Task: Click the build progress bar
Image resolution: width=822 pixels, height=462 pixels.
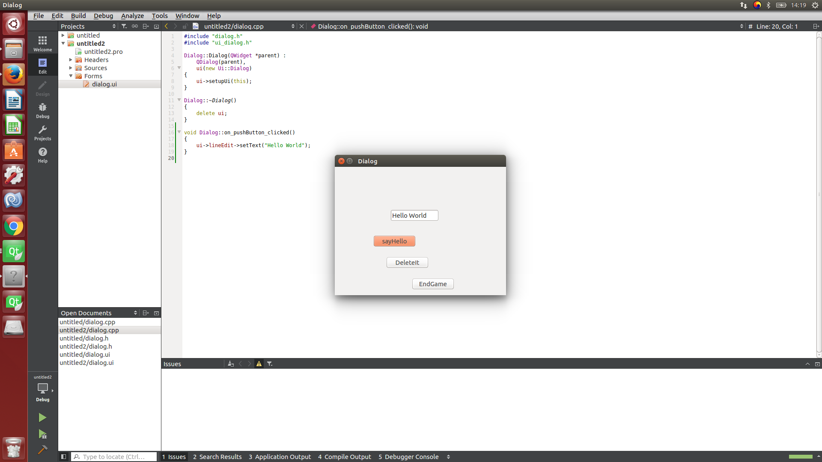Action: click(x=801, y=457)
